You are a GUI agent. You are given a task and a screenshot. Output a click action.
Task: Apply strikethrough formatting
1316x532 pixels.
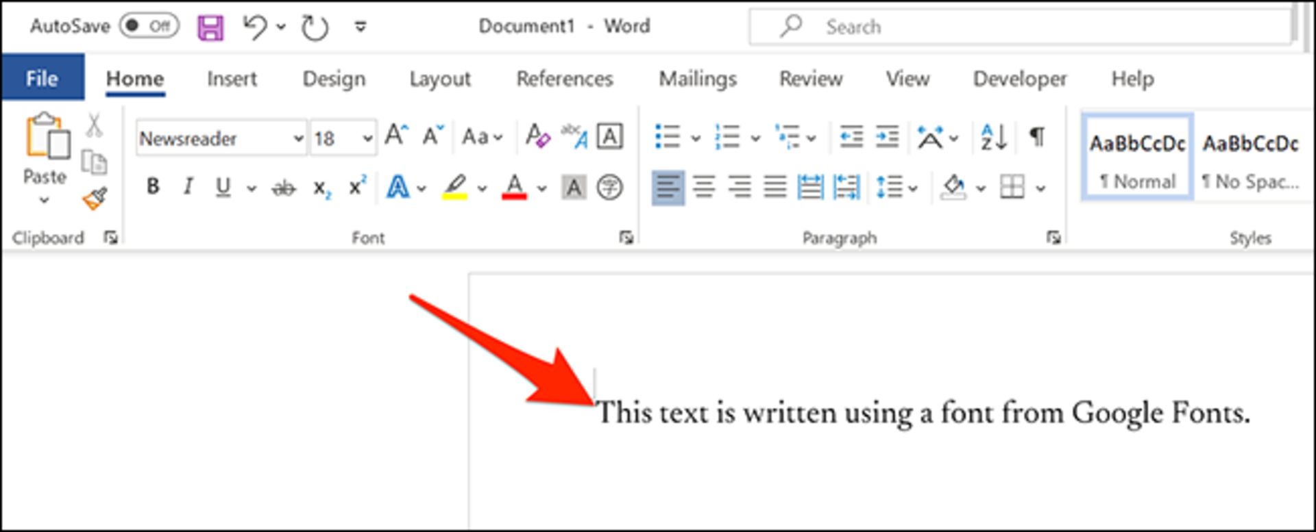(x=284, y=187)
